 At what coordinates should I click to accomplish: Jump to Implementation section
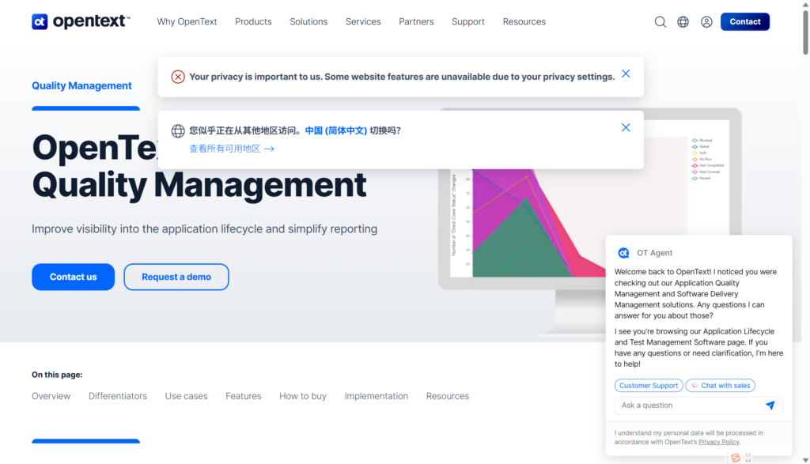pos(376,396)
